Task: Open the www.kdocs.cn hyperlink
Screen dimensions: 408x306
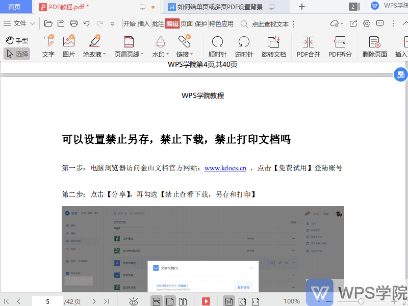Action: point(225,168)
